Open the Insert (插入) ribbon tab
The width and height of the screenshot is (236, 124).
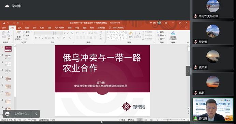(x=19, y=28)
